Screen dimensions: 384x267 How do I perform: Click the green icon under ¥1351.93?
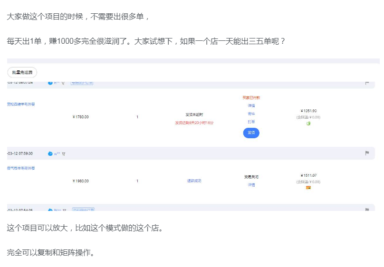tap(308, 124)
